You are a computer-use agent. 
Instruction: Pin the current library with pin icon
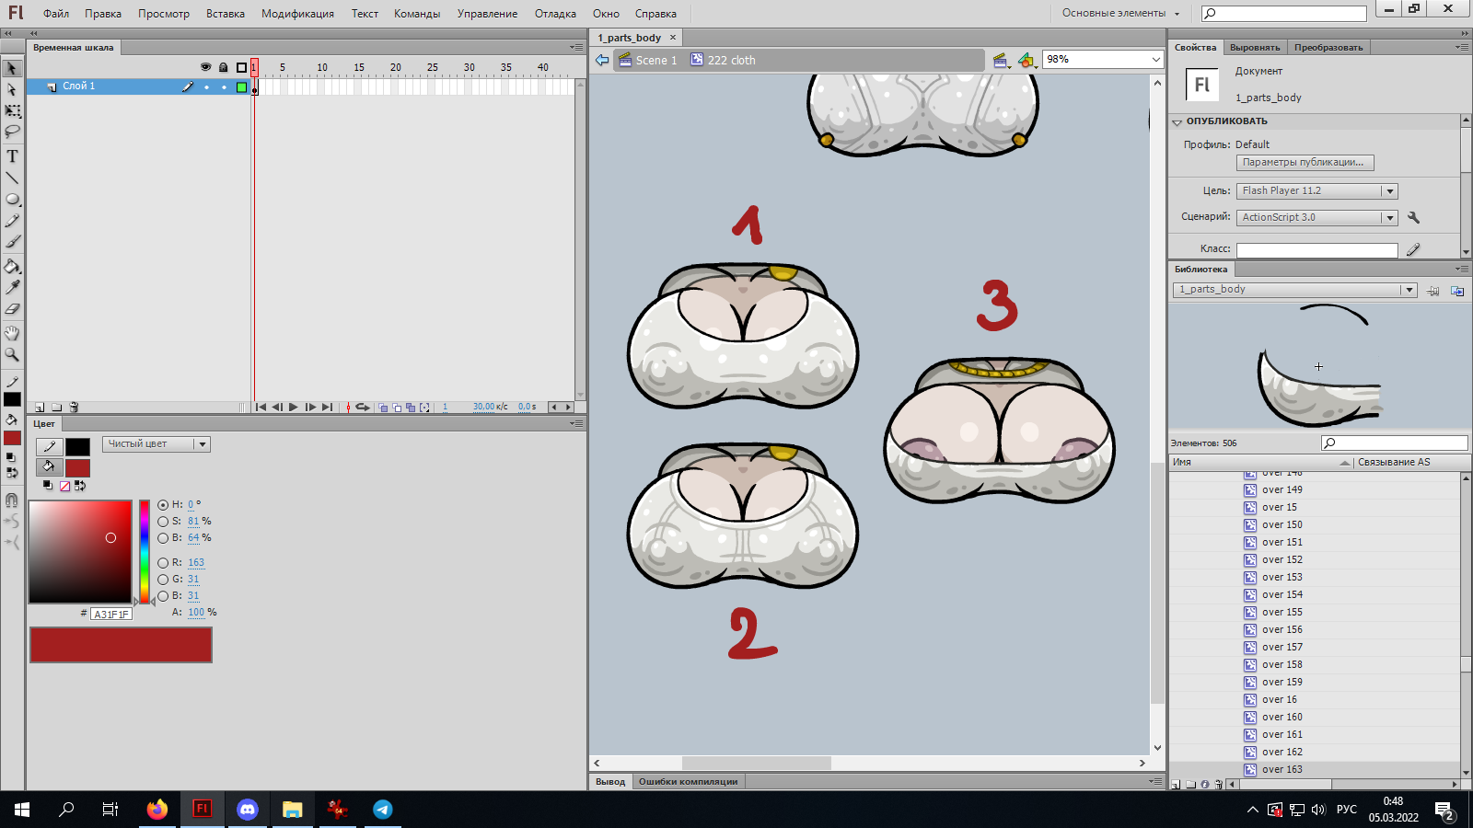point(1433,291)
